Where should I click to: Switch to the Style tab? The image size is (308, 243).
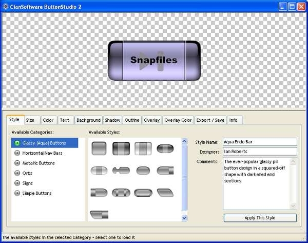[15, 120]
